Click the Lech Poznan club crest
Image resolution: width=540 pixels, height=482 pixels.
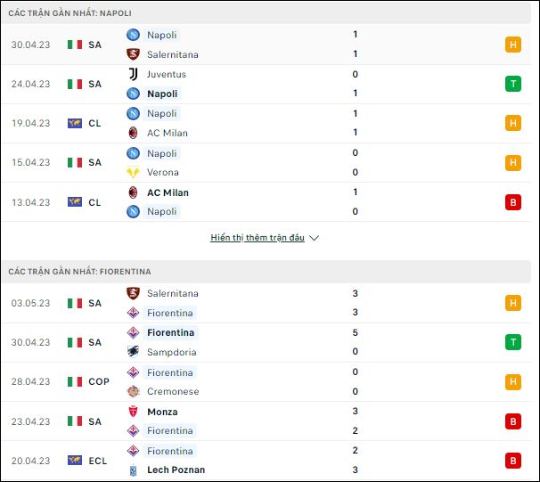[133, 470]
